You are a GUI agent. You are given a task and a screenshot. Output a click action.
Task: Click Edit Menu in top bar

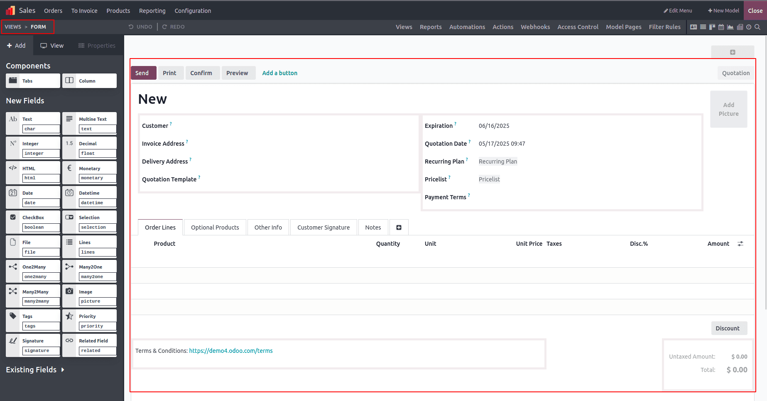(678, 11)
